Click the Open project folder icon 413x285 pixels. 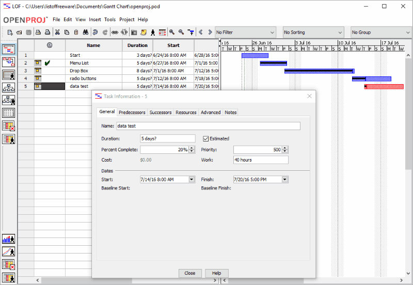pyautogui.click(x=19, y=33)
